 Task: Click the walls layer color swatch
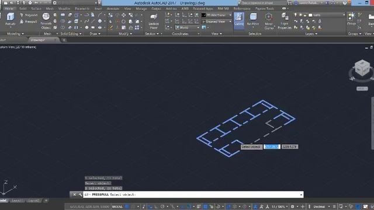310,15
